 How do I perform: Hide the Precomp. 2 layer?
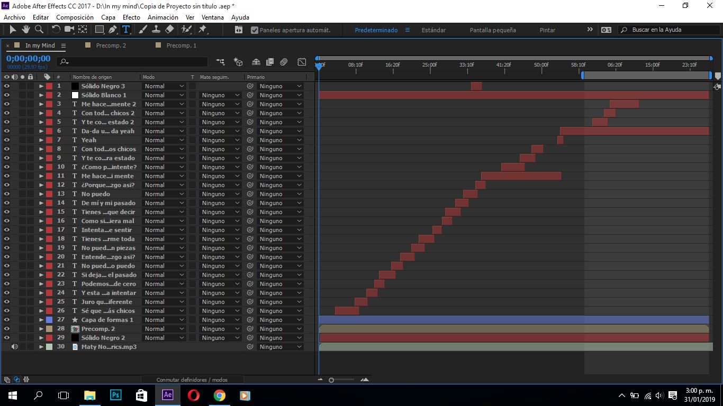tap(7, 328)
